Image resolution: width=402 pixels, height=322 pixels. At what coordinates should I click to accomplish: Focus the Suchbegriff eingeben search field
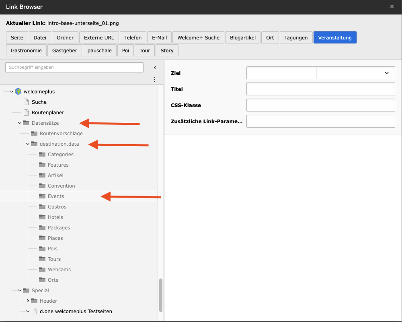74,67
